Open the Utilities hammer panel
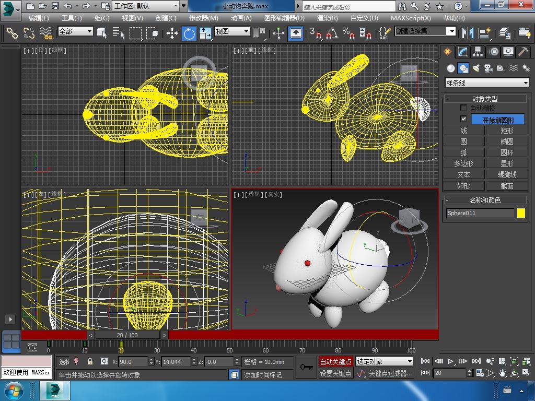The image size is (535, 401). [523, 52]
